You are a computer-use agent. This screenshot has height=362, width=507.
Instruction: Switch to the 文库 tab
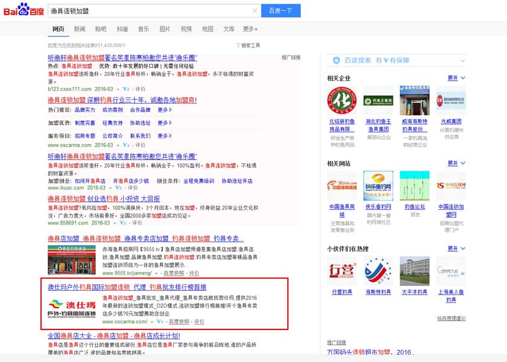click(x=229, y=29)
